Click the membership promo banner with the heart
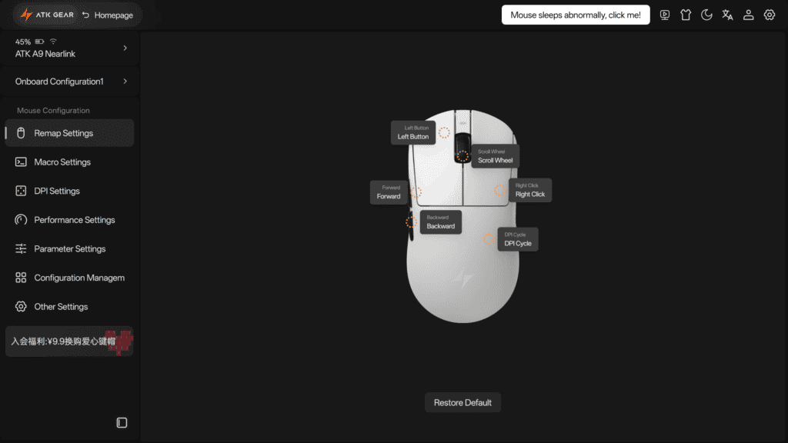Viewport: 788px width, 443px height. click(69, 341)
